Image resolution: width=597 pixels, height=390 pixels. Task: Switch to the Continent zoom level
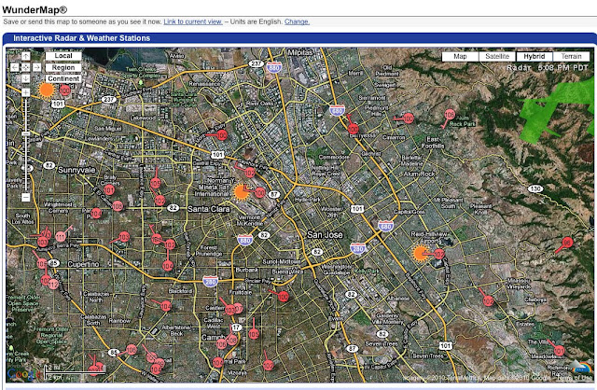(x=63, y=78)
